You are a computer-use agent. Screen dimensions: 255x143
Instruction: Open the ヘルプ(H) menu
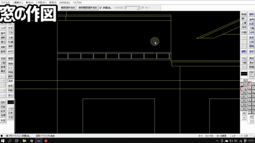click(x=77, y=3)
